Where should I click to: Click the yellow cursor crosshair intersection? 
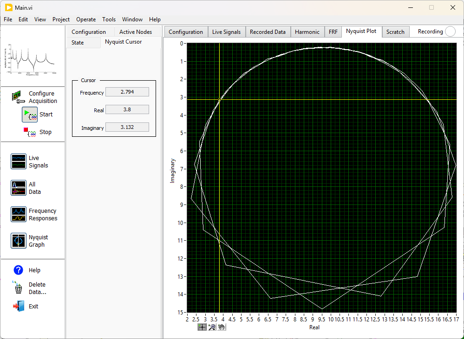pos(219,100)
